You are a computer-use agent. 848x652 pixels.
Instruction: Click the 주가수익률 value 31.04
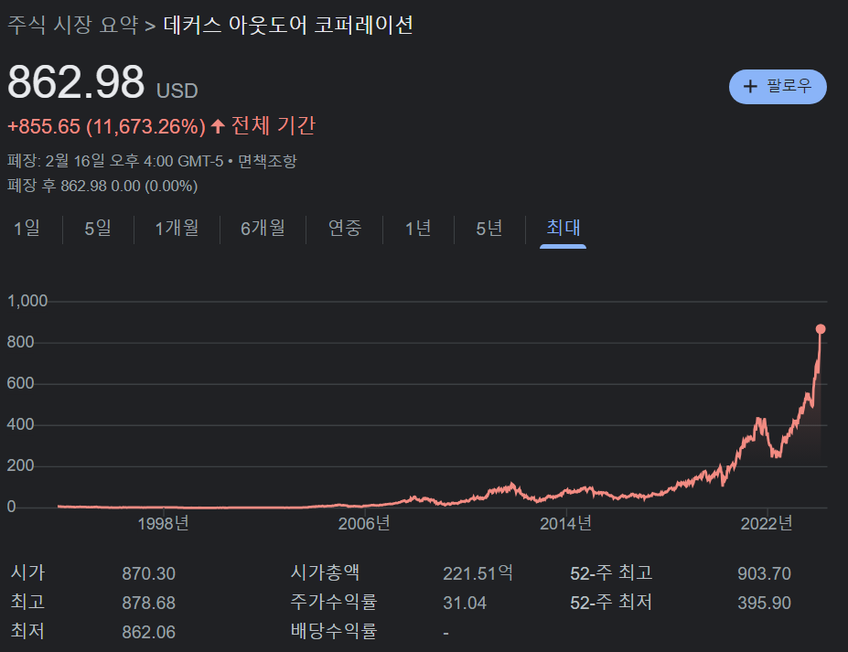click(465, 603)
